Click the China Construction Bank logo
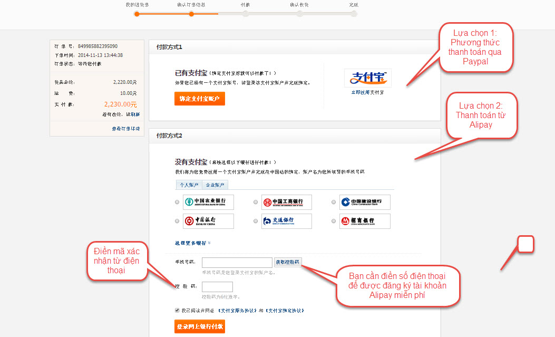This screenshot has height=337, width=555. (x=365, y=202)
